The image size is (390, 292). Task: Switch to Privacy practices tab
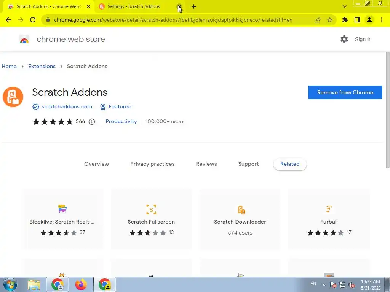152,164
